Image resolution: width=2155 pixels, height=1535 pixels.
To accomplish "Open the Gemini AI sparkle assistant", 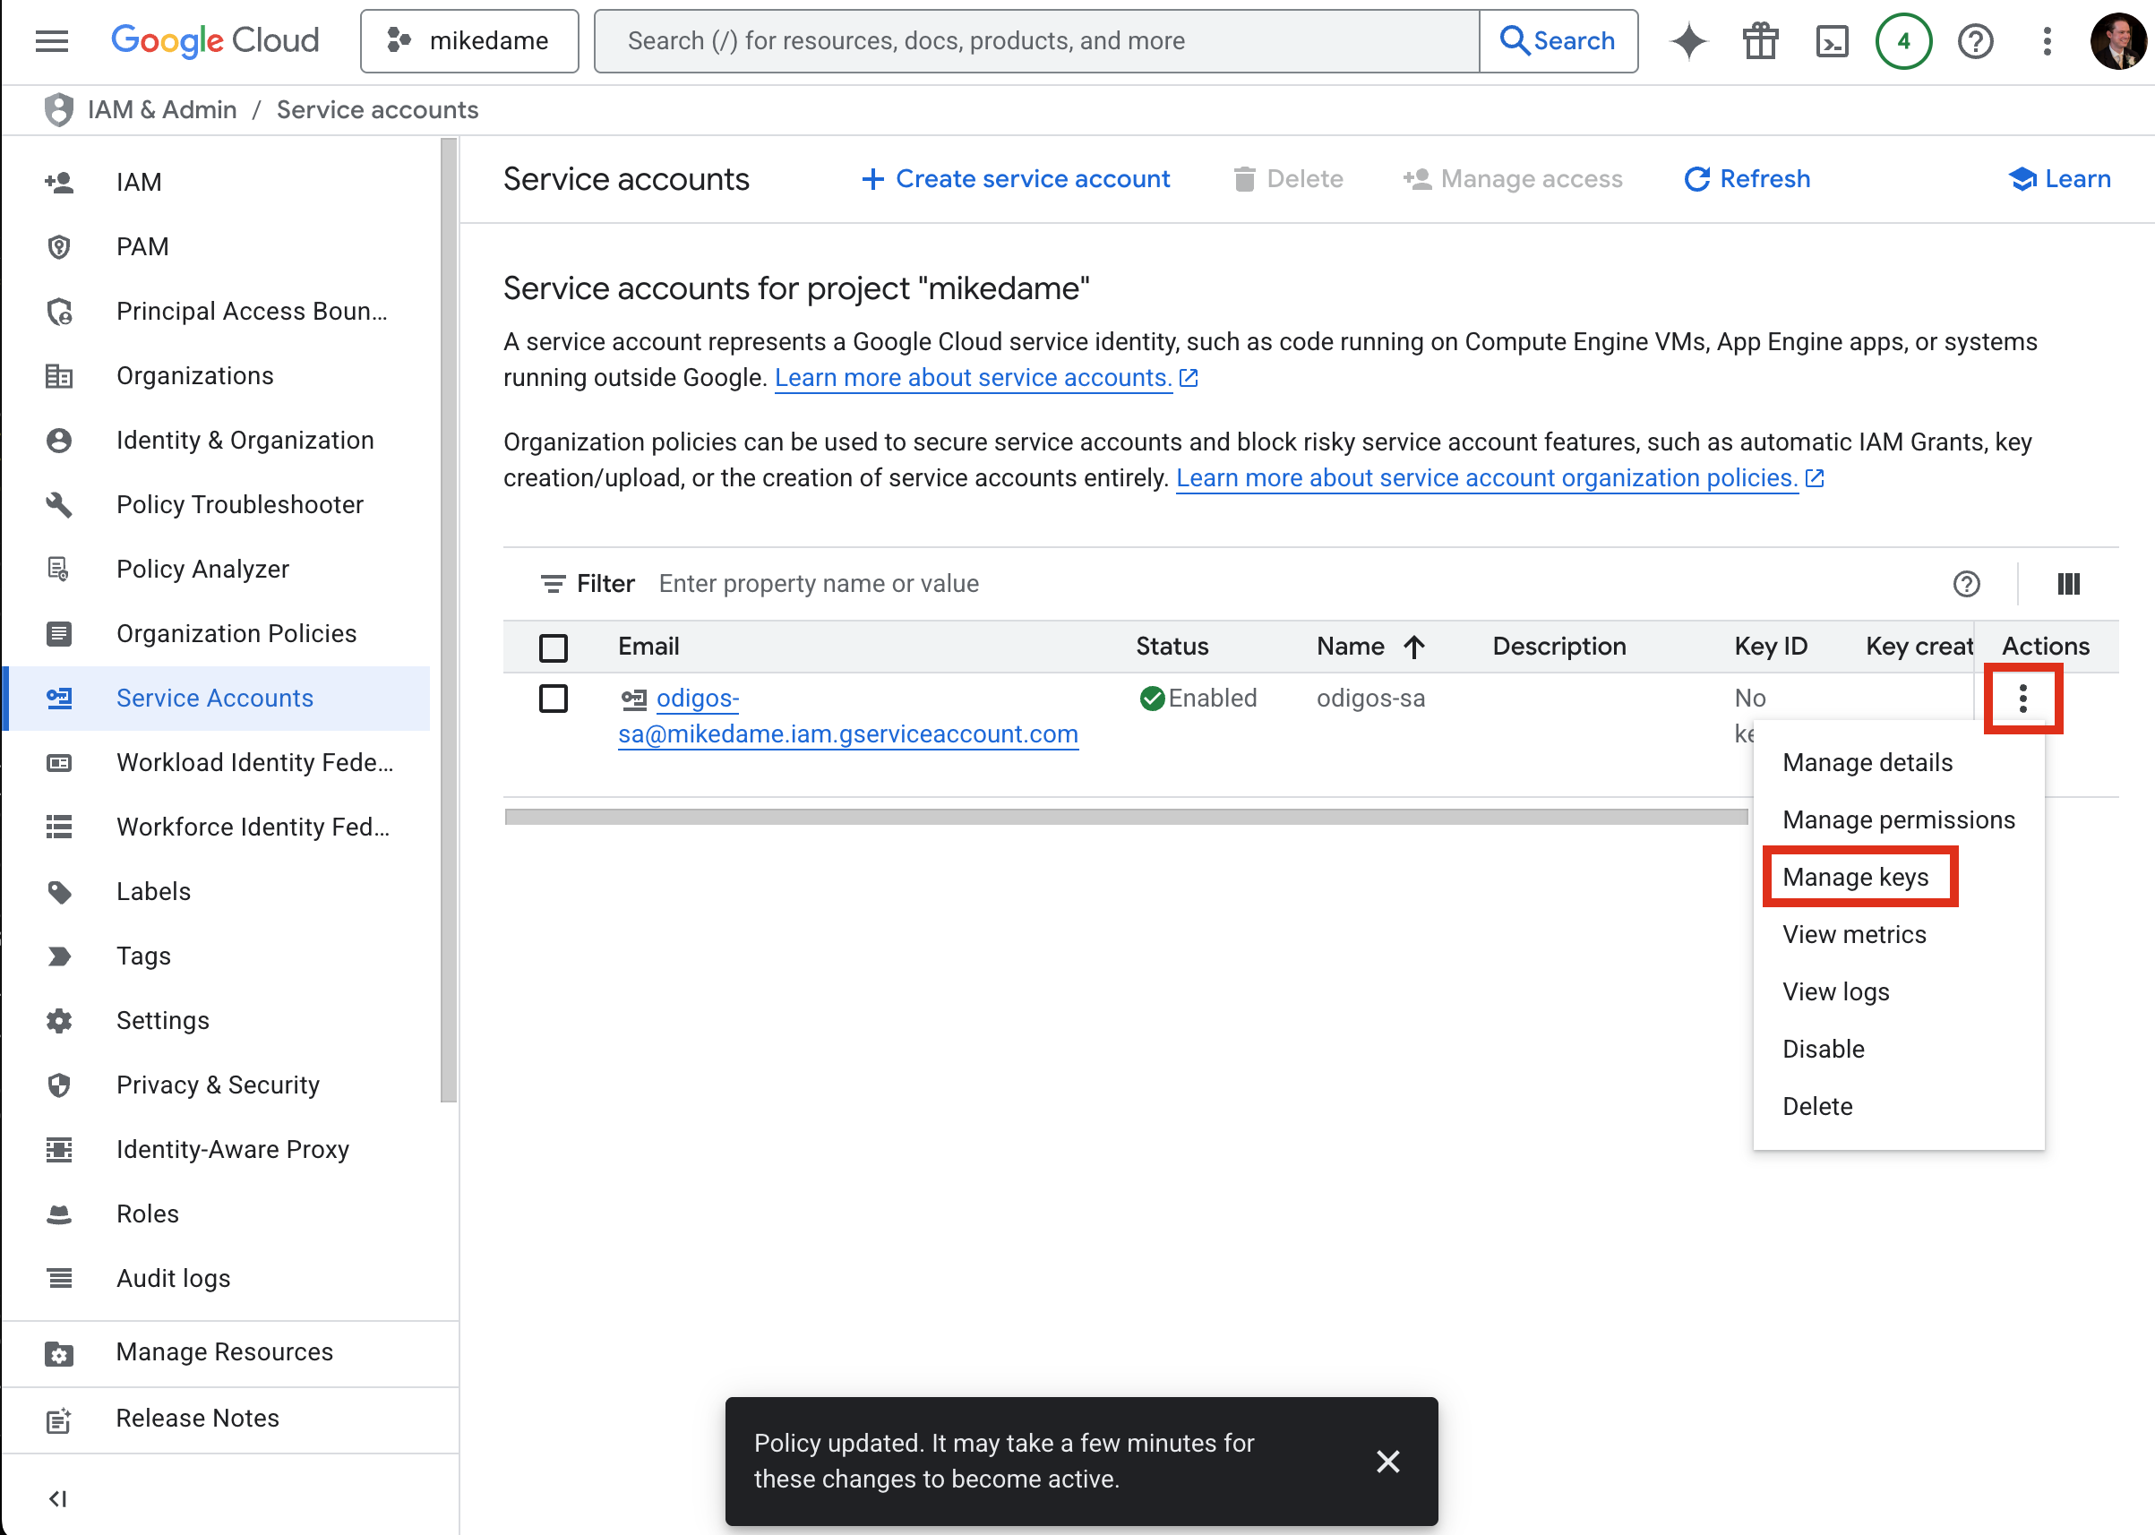I will [x=1689, y=40].
